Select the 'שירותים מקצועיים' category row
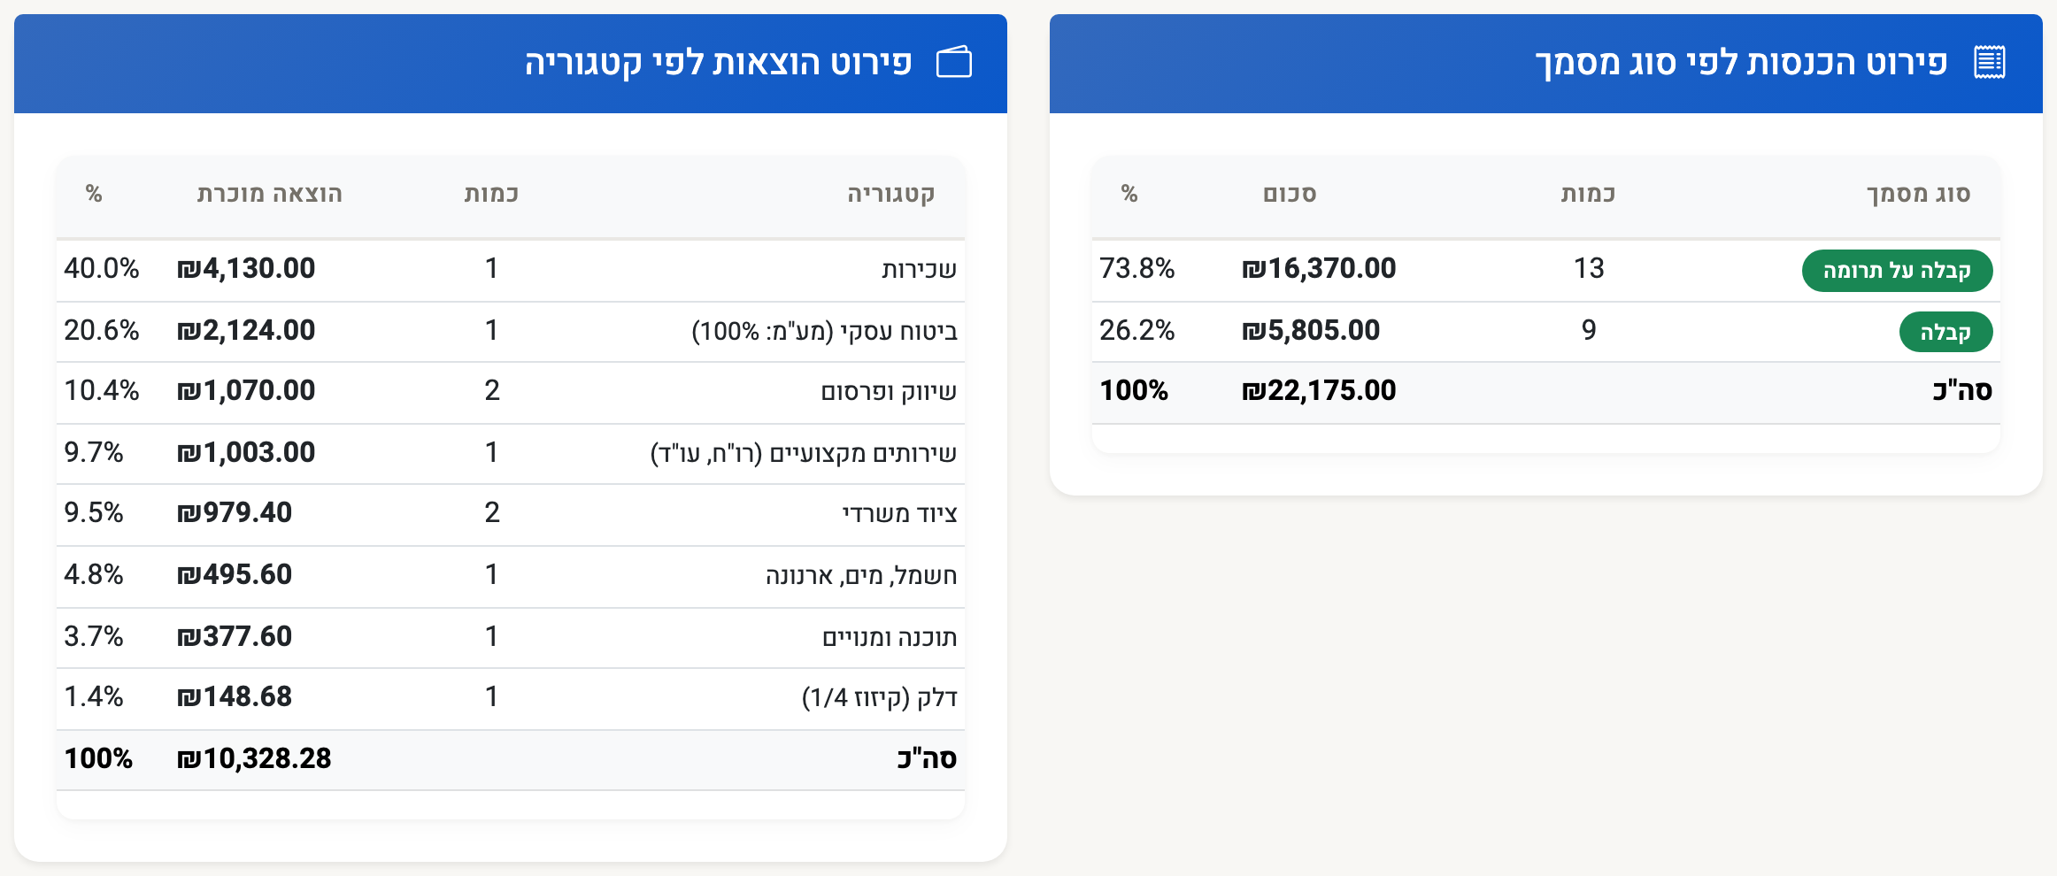Screen dimensions: 2057x876 pyautogui.click(x=511, y=453)
